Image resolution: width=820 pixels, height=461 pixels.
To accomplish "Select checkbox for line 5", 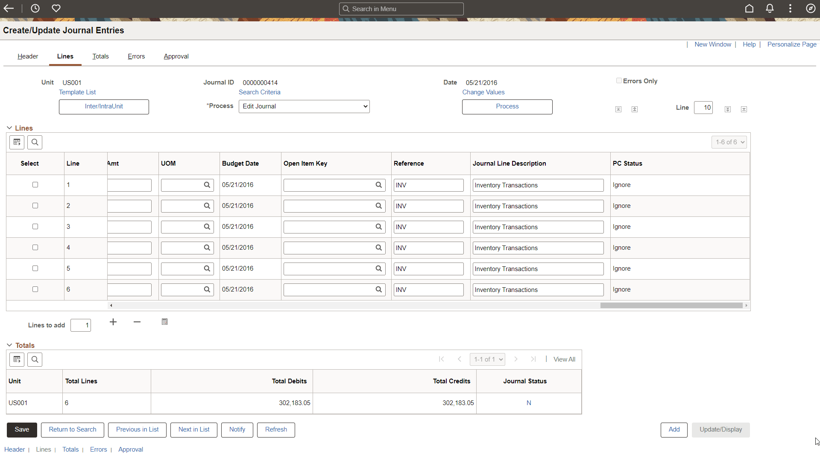I will tap(35, 268).
